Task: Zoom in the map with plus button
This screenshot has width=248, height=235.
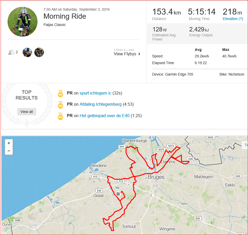Action: (x=9, y=143)
